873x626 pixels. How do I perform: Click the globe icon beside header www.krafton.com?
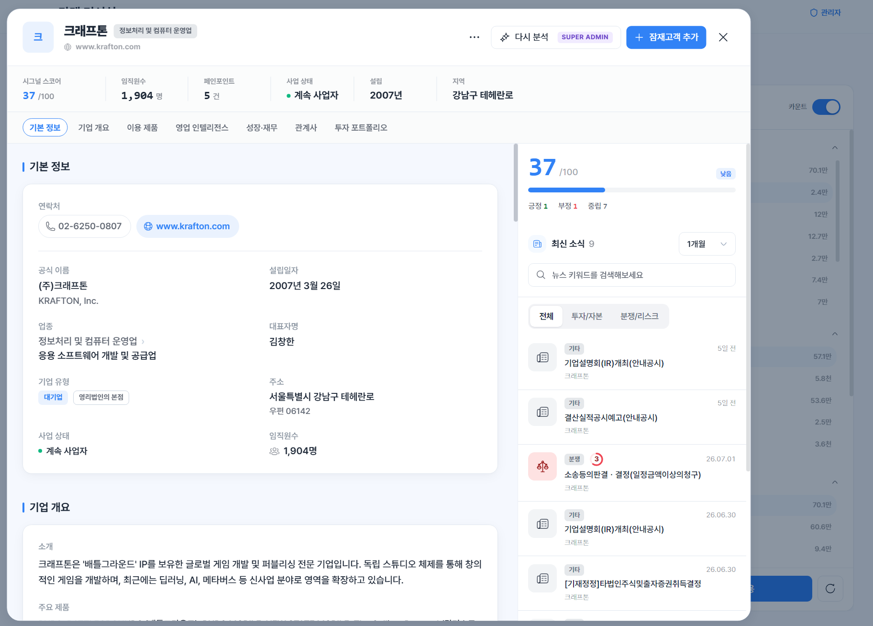pyautogui.click(x=68, y=47)
